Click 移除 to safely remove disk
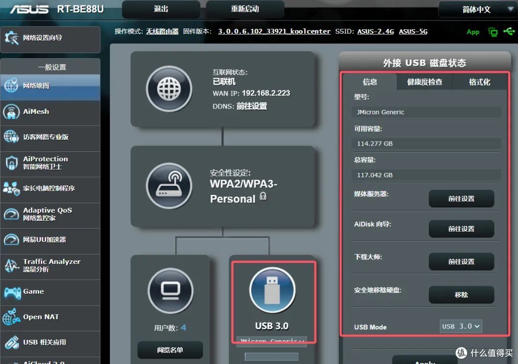 coord(461,294)
